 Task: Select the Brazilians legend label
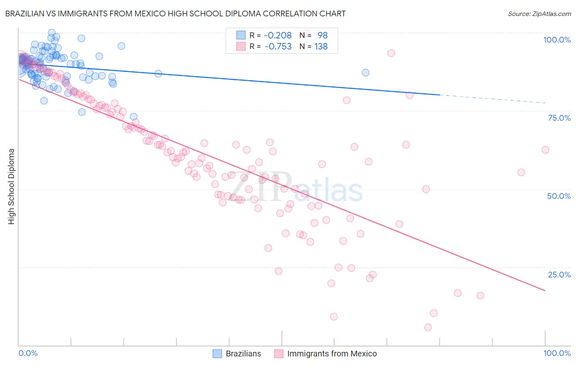243,354
